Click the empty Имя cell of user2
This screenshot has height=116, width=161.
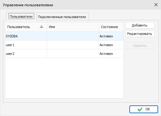(73, 54)
